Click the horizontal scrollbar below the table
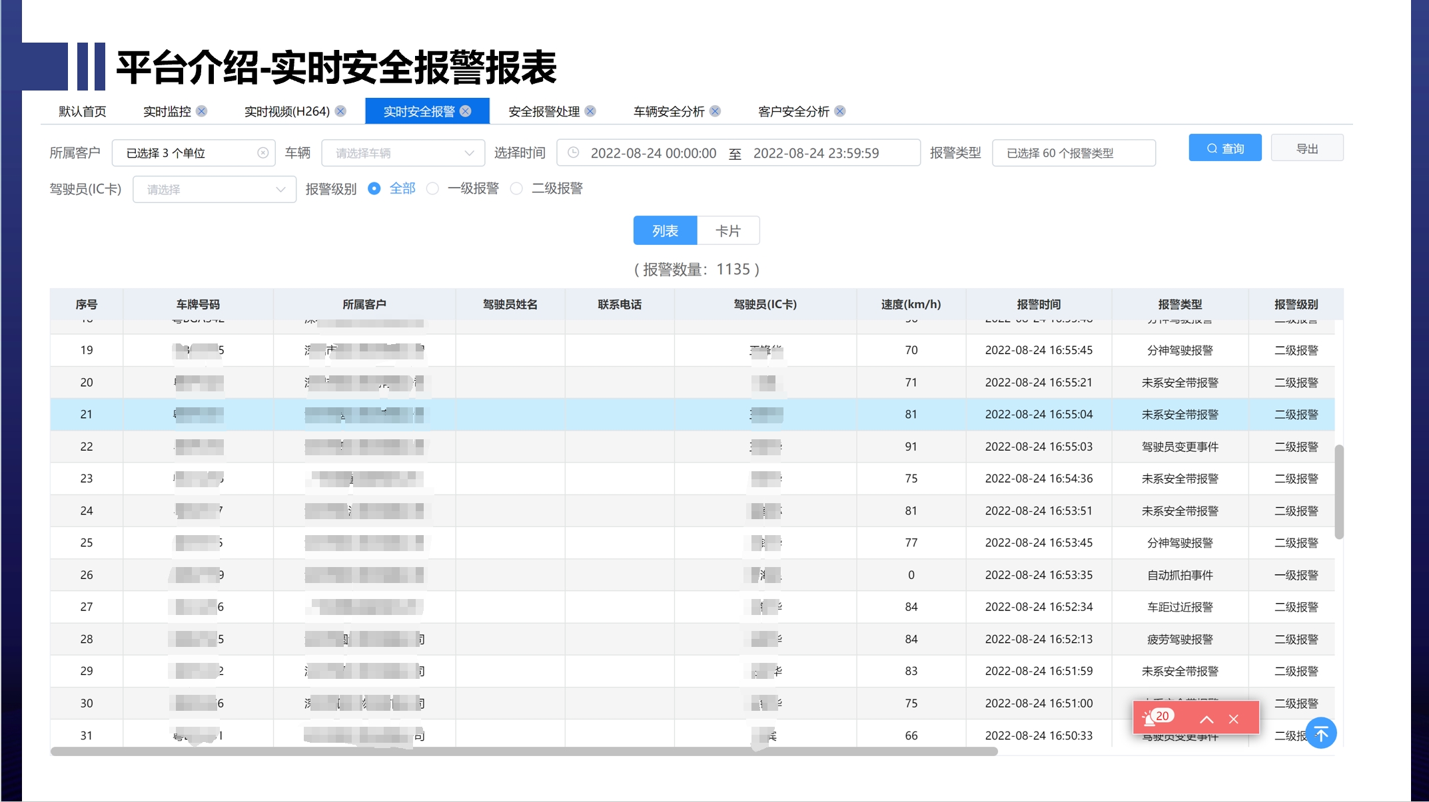 (x=524, y=751)
